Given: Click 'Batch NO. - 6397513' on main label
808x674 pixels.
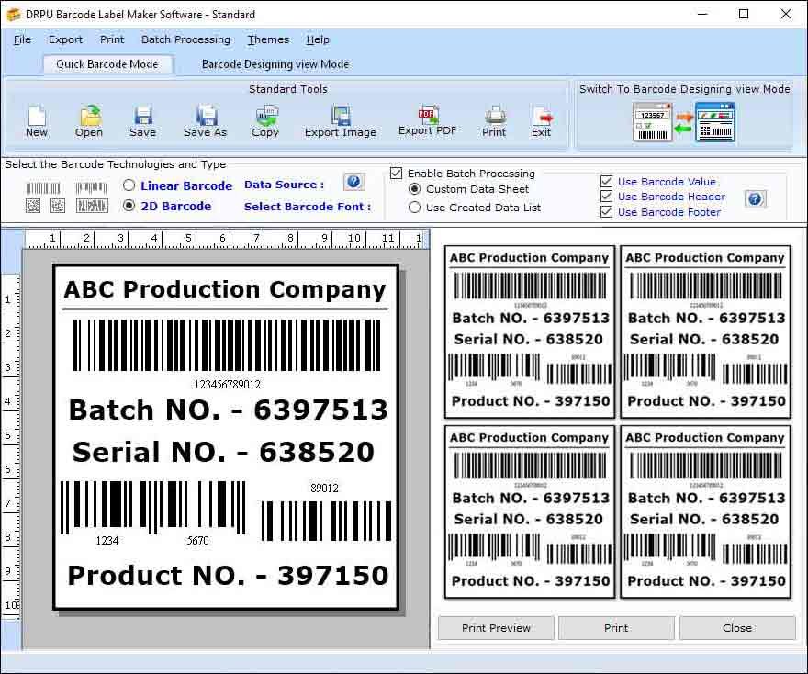Looking at the screenshot, I should tap(229, 410).
